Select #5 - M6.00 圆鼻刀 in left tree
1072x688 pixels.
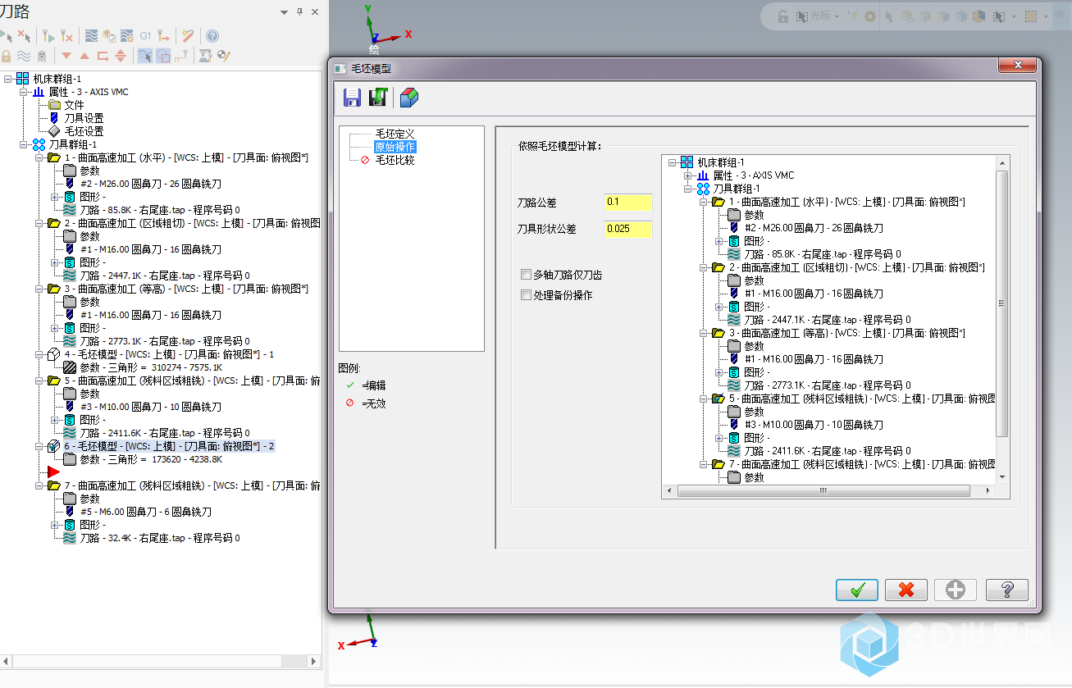[145, 512]
